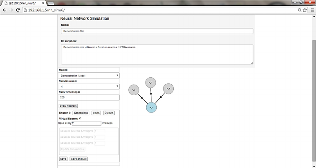
Task: Reload the nn_sim page
Action: pyautogui.click(x=18, y=10)
